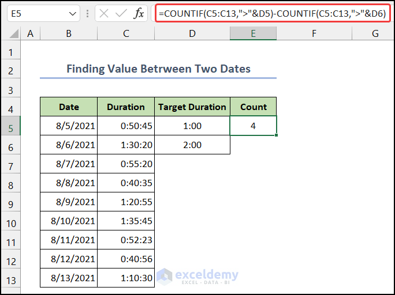Select the Count result cell showing 4
Viewport: 395px width, 295px height.
253,126
